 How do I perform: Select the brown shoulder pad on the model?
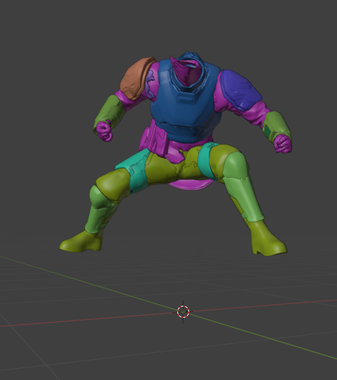point(136,78)
